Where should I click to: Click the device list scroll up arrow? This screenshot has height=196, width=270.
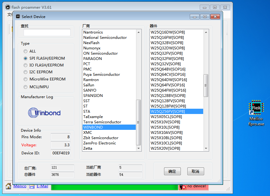tap(206, 32)
